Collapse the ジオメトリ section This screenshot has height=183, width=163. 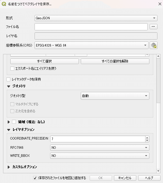click(9, 86)
